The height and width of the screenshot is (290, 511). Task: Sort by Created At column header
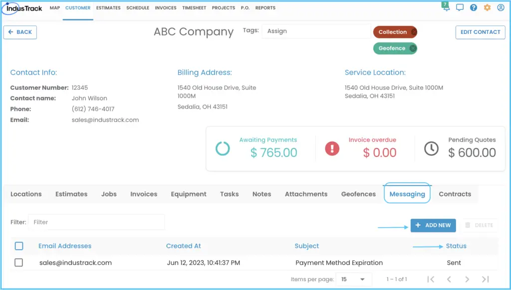(184, 246)
